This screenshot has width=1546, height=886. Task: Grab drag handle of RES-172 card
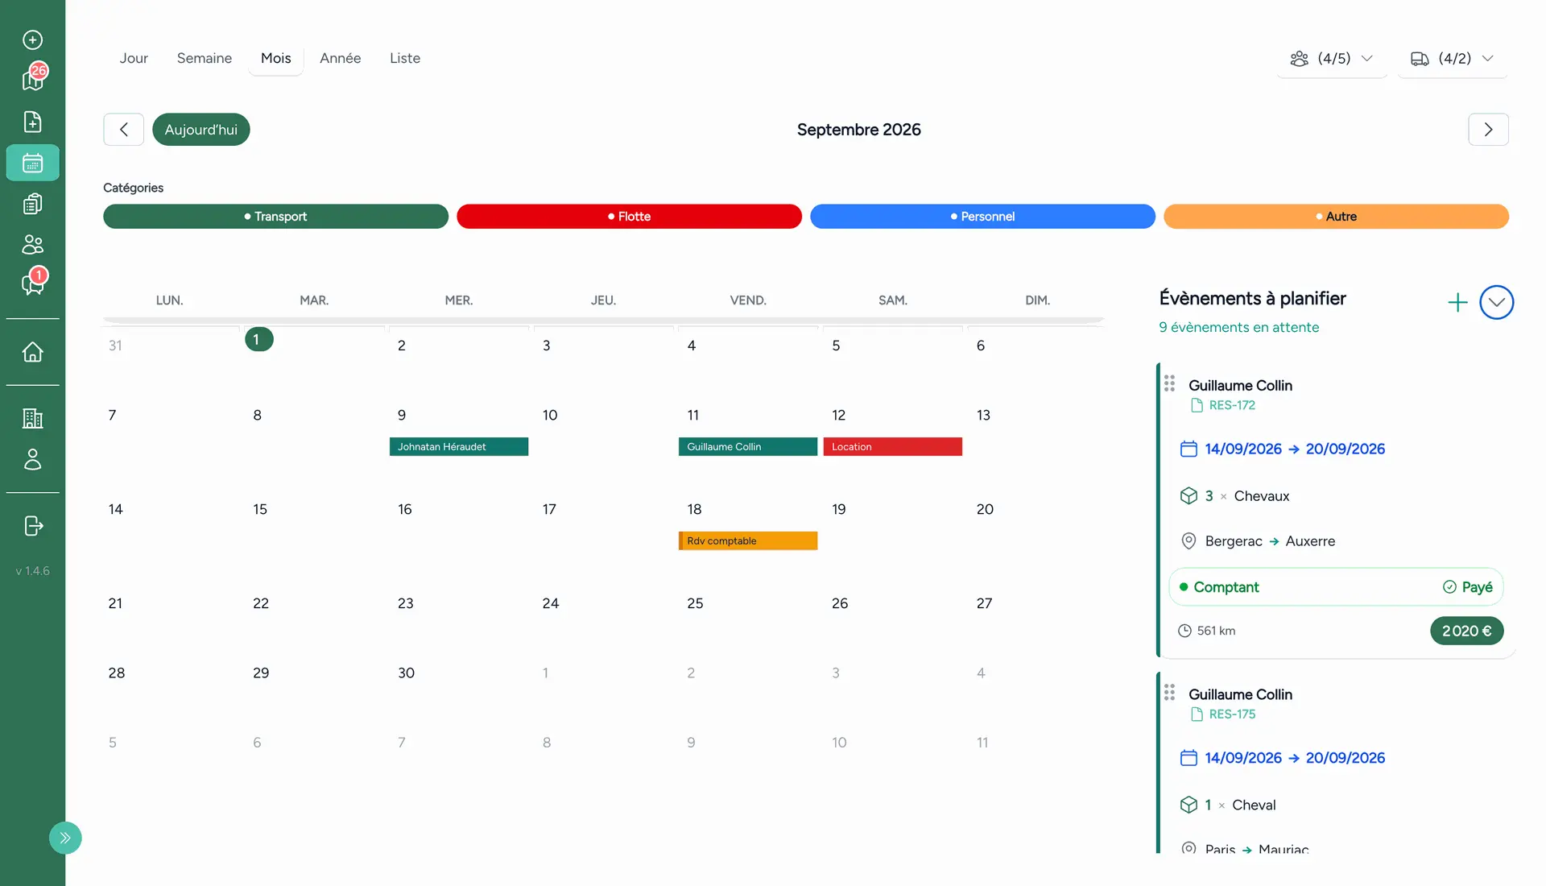tap(1169, 383)
